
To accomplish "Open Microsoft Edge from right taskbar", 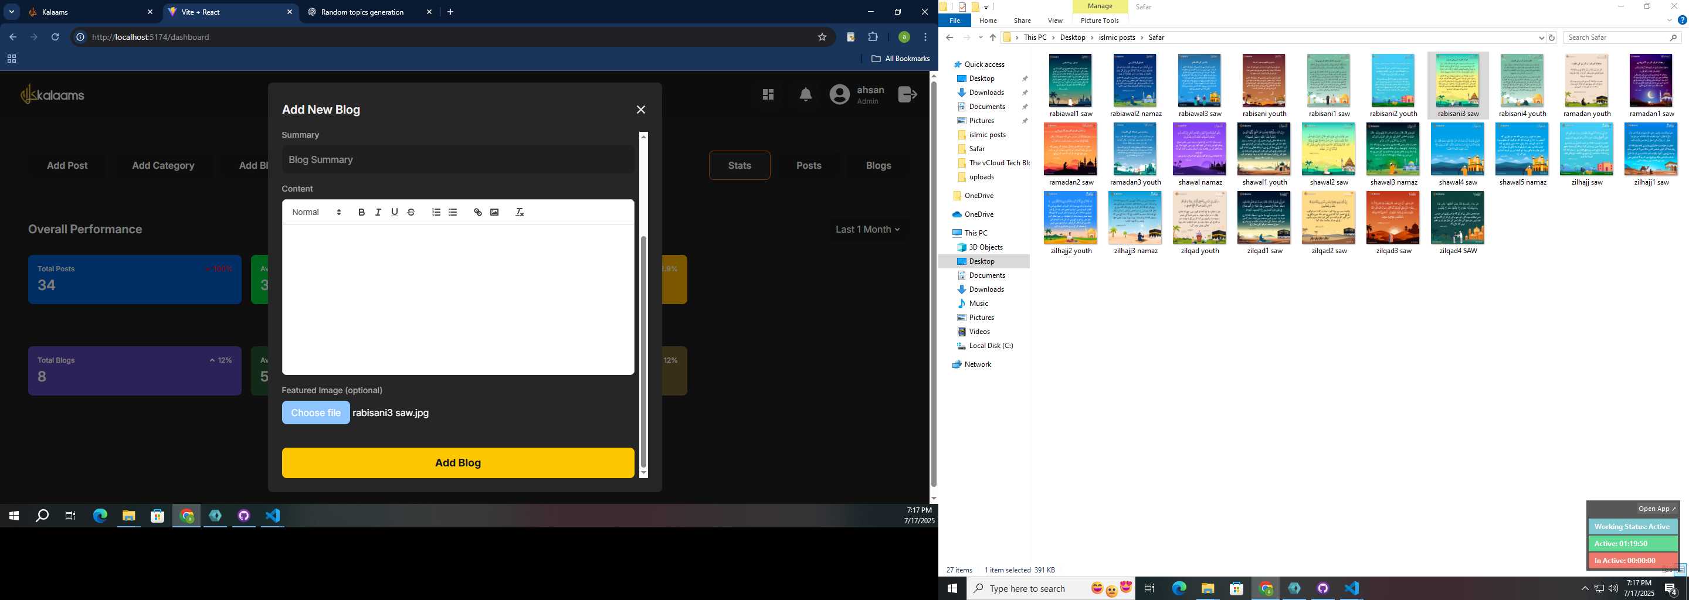I will point(1179,589).
